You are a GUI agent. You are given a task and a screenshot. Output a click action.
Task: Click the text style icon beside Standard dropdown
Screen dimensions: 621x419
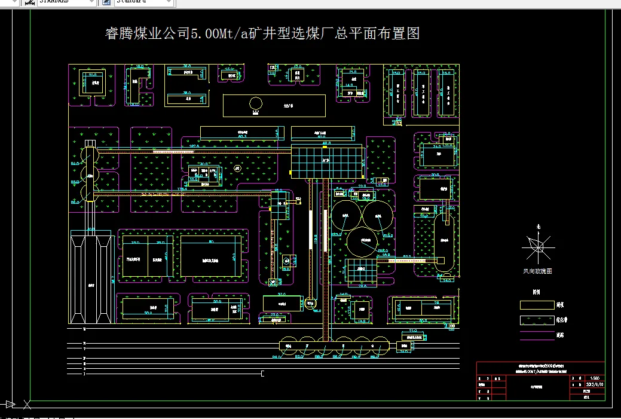pyautogui.click(x=105, y=2)
